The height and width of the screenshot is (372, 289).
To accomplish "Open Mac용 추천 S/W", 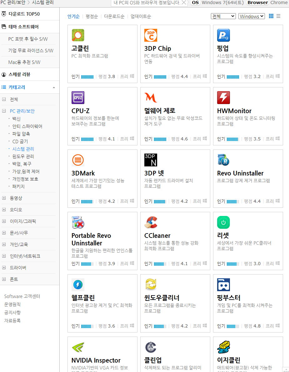I will point(24,62).
